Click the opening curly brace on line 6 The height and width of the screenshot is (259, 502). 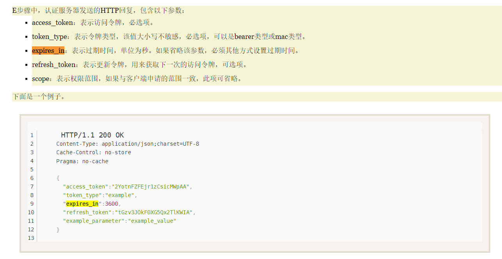58,178
